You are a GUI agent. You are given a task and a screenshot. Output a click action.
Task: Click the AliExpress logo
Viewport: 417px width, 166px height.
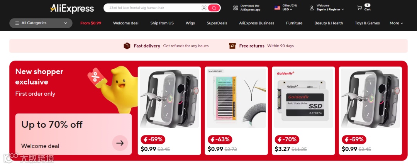(x=72, y=8)
